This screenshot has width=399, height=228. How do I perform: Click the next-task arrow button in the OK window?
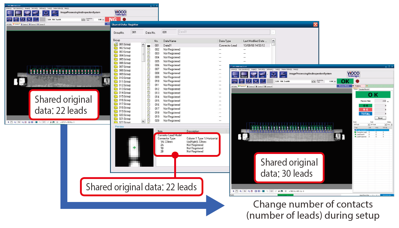[315, 81]
